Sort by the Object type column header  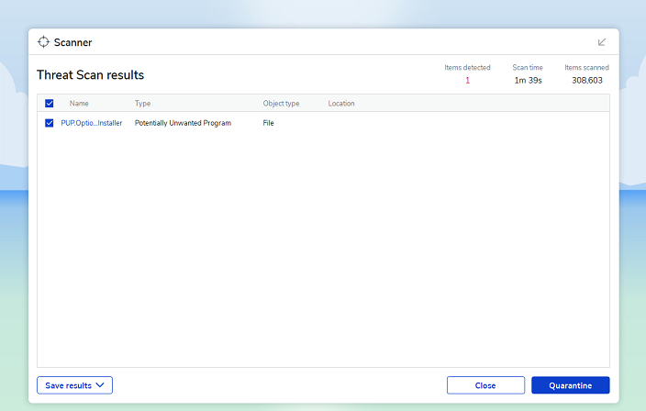[x=281, y=104]
